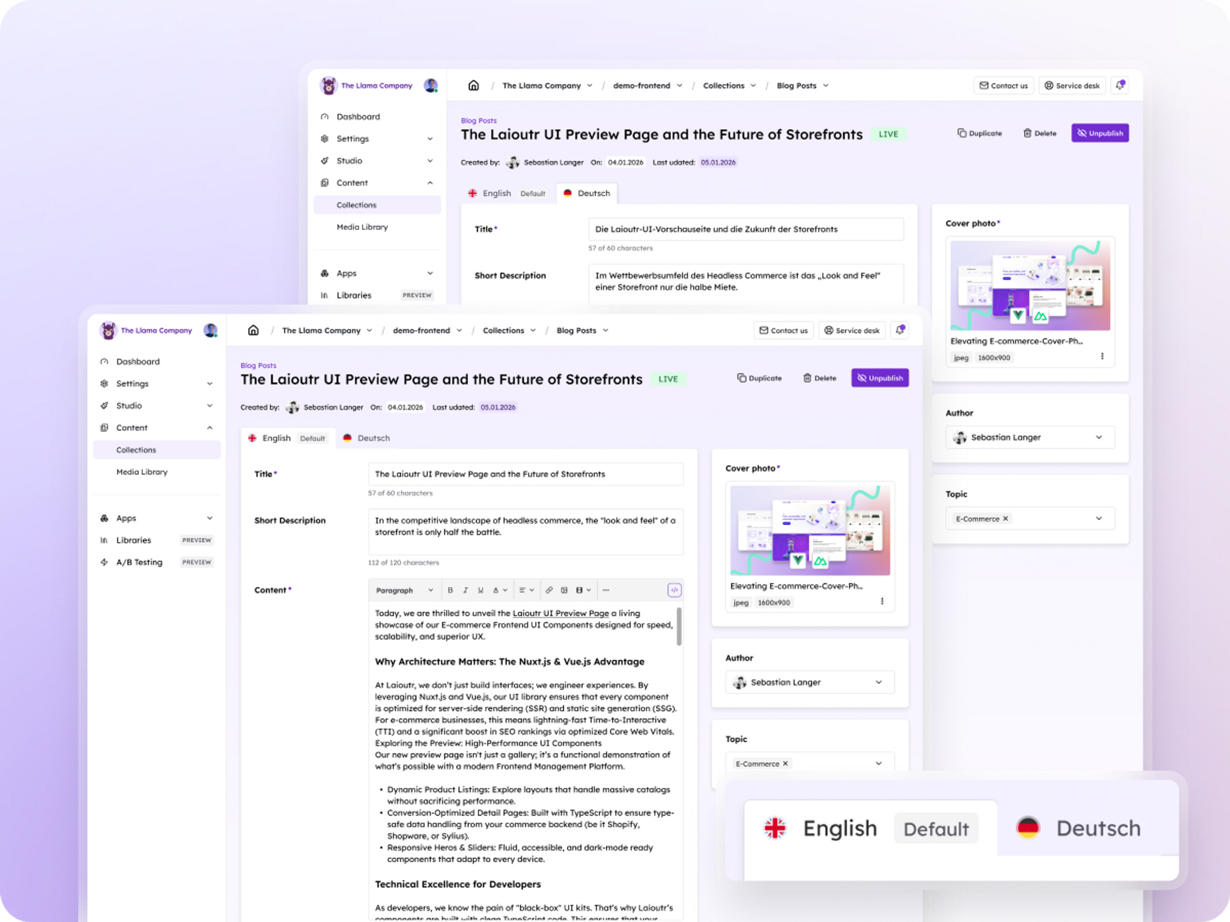Click the Laioutr UI Preview Page link in the content
1230x922 pixels.
tap(560, 613)
